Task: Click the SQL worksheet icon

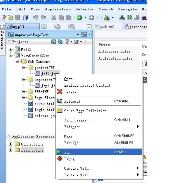Action: coord(107,17)
